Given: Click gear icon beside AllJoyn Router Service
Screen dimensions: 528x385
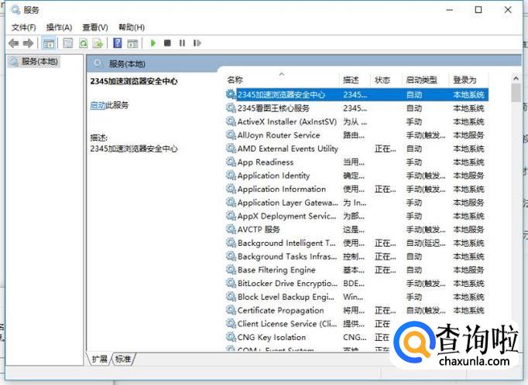Looking at the screenshot, I should [231, 135].
